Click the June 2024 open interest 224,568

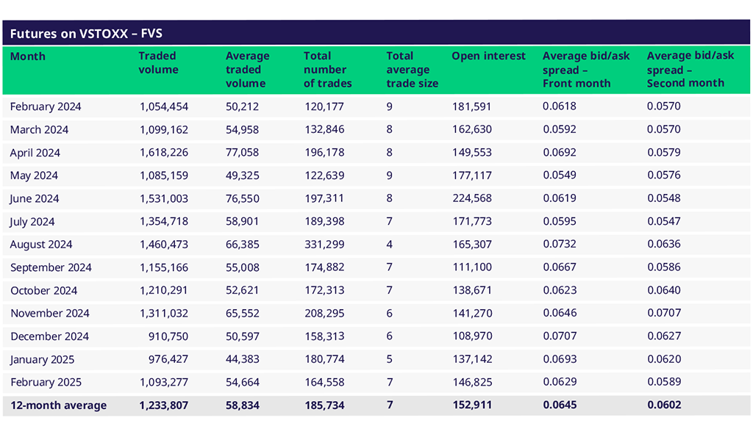(471, 198)
